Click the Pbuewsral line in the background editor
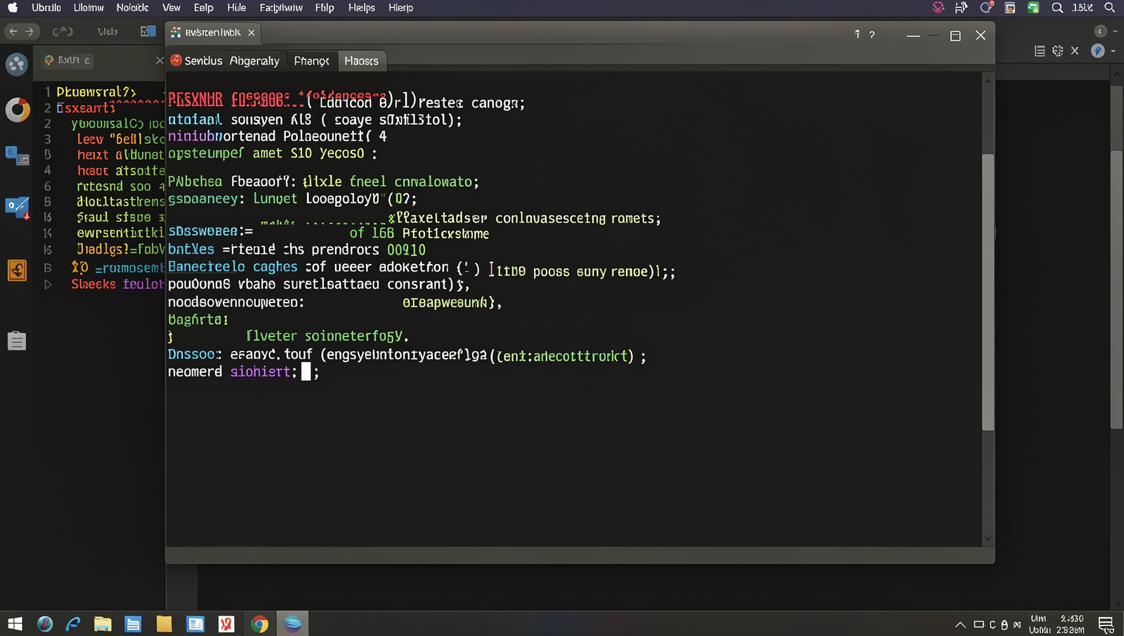1124x636 pixels. pyautogui.click(x=96, y=92)
